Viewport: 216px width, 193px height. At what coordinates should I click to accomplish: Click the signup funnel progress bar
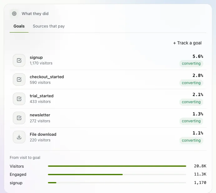[117, 183]
